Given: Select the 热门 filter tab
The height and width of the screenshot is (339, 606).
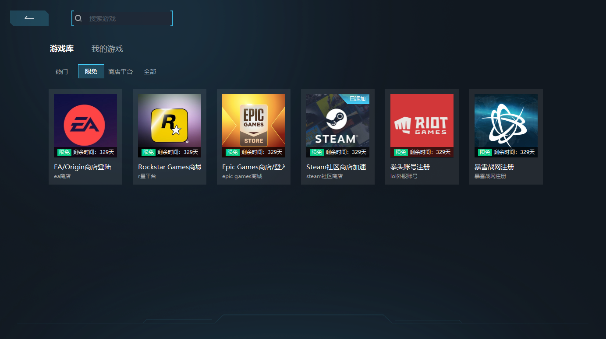Looking at the screenshot, I should pos(62,71).
